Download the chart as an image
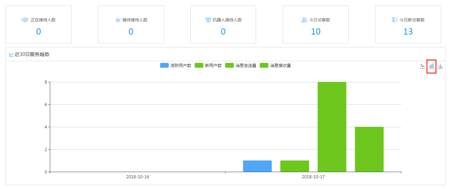The image size is (451, 189). (440, 66)
